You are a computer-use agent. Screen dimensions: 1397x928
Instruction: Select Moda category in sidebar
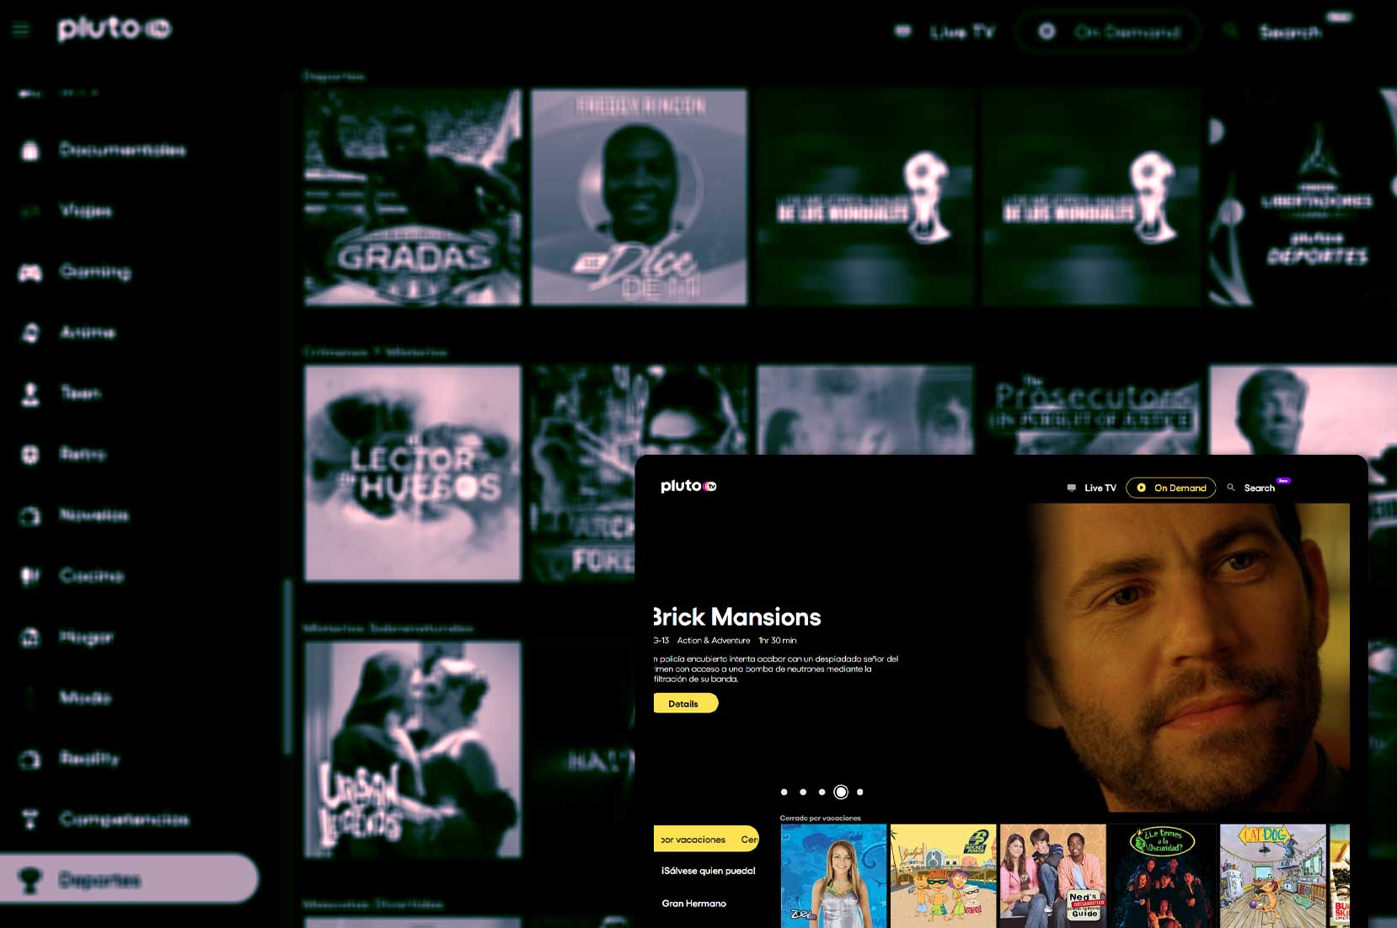[x=85, y=697]
